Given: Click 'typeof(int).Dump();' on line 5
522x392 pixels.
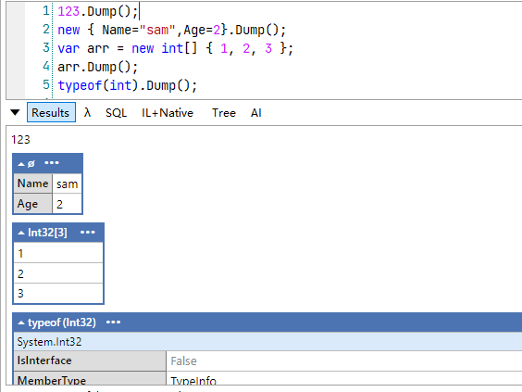Looking at the screenshot, I should click(128, 85).
